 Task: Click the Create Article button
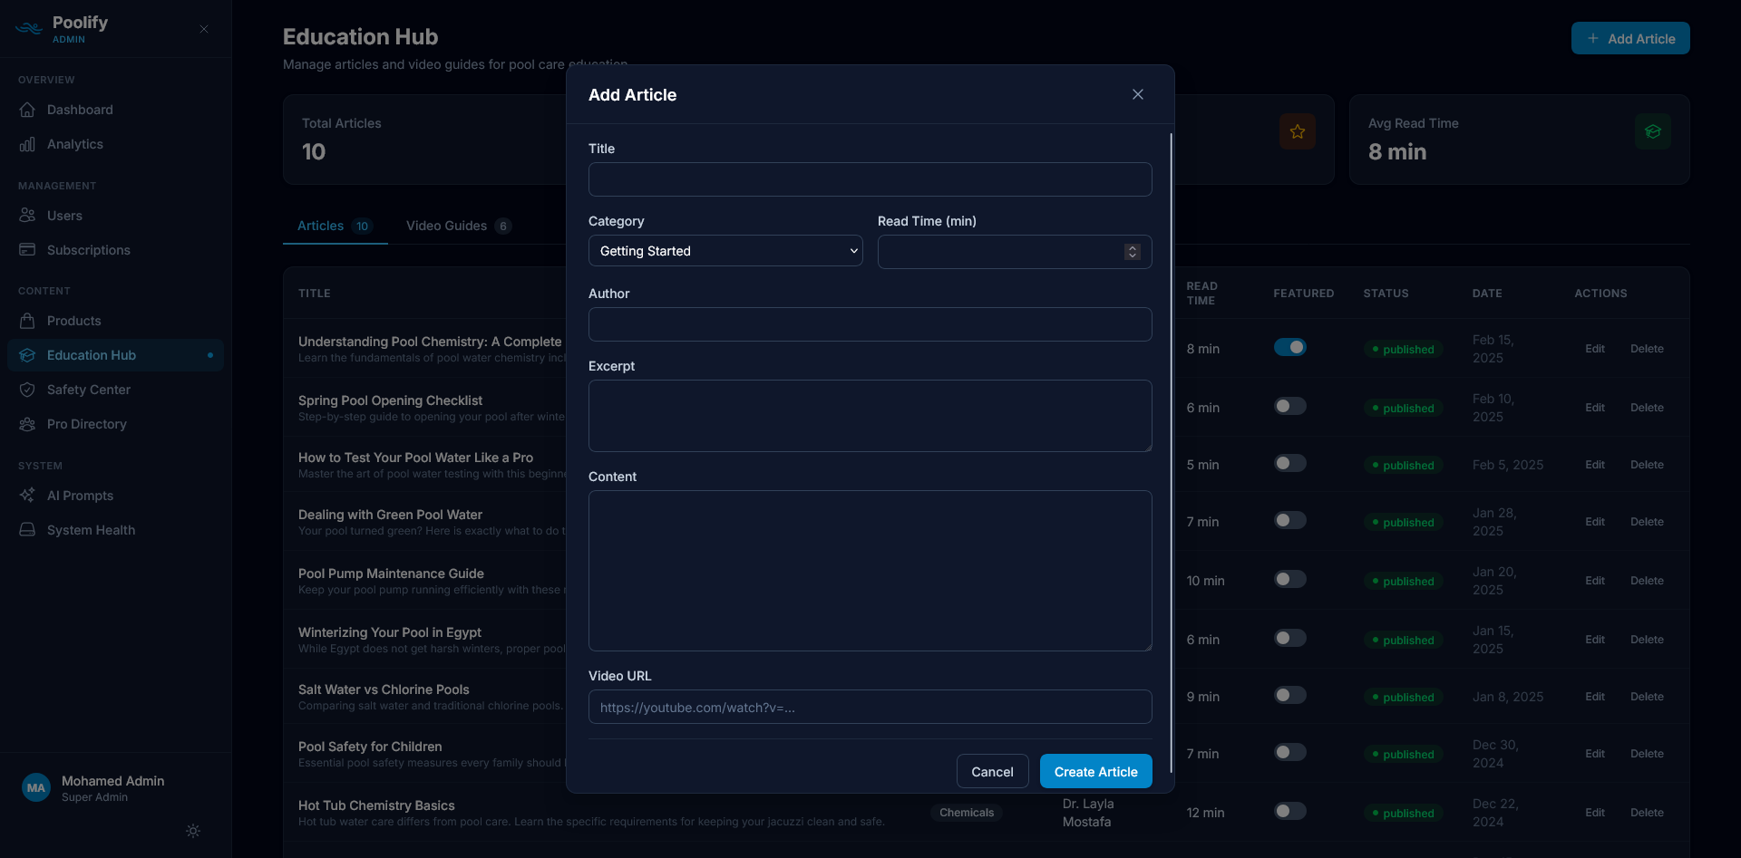tap(1096, 772)
